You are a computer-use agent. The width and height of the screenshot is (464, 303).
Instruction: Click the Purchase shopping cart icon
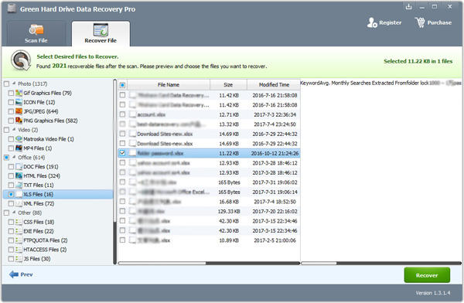(420, 22)
